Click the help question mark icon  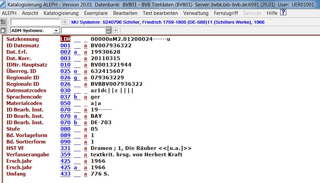click(x=283, y=13)
